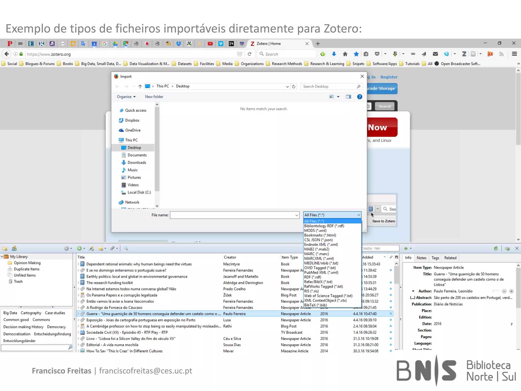Image resolution: width=521 pixels, height=391 pixels.
Task: Click the YouTube pinned tab
Action: (x=210, y=44)
